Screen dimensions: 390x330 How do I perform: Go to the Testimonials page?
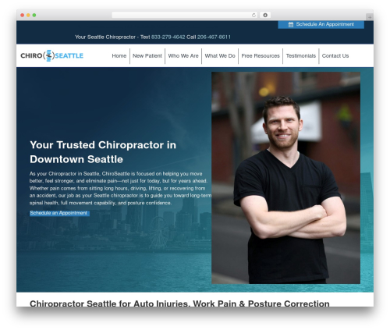301,56
